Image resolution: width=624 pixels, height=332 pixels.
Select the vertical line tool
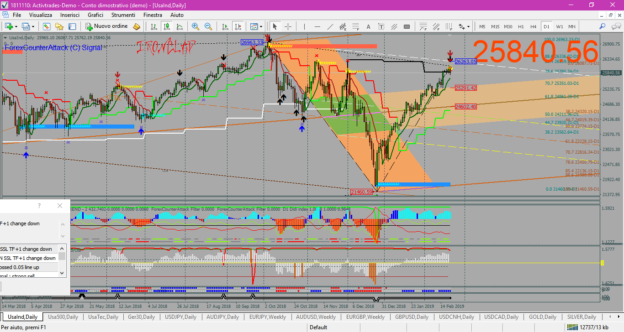tap(304, 26)
